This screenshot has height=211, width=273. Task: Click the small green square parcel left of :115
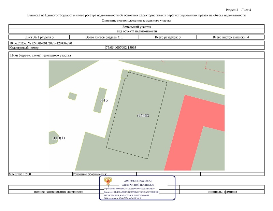click(72, 96)
